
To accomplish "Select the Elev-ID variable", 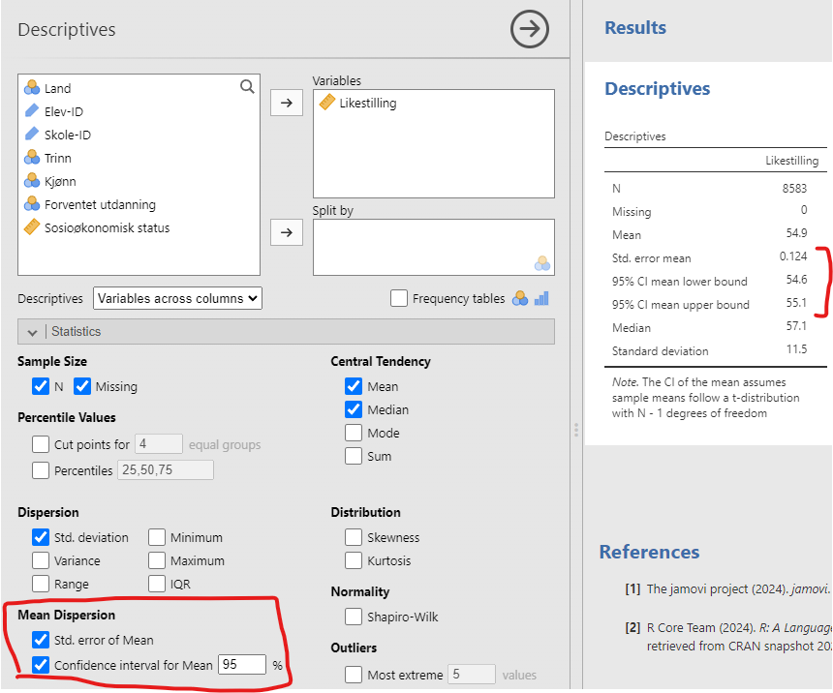I will (x=63, y=111).
